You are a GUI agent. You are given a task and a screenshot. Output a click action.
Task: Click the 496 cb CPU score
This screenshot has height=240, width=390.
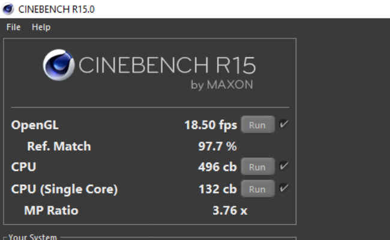pyautogui.click(x=217, y=167)
